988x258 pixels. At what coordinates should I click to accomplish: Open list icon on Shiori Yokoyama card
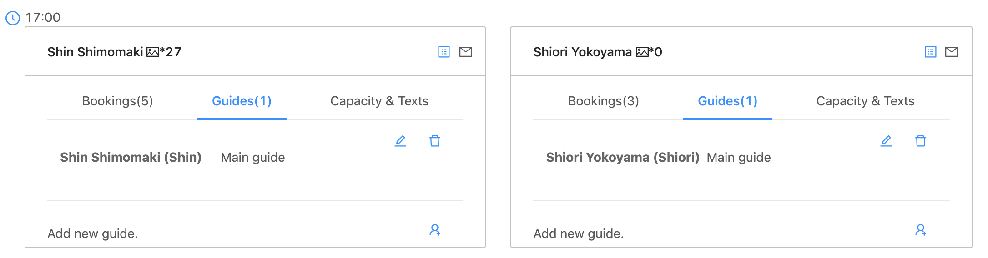pyautogui.click(x=930, y=52)
